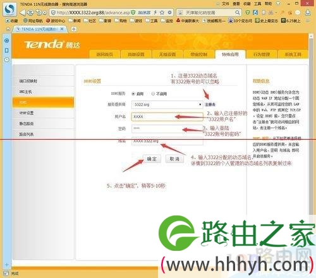Image resolution: width=316 pixels, height=278 pixels.
Task: Click the Tenda 腾达 logo
Action: click(x=52, y=44)
